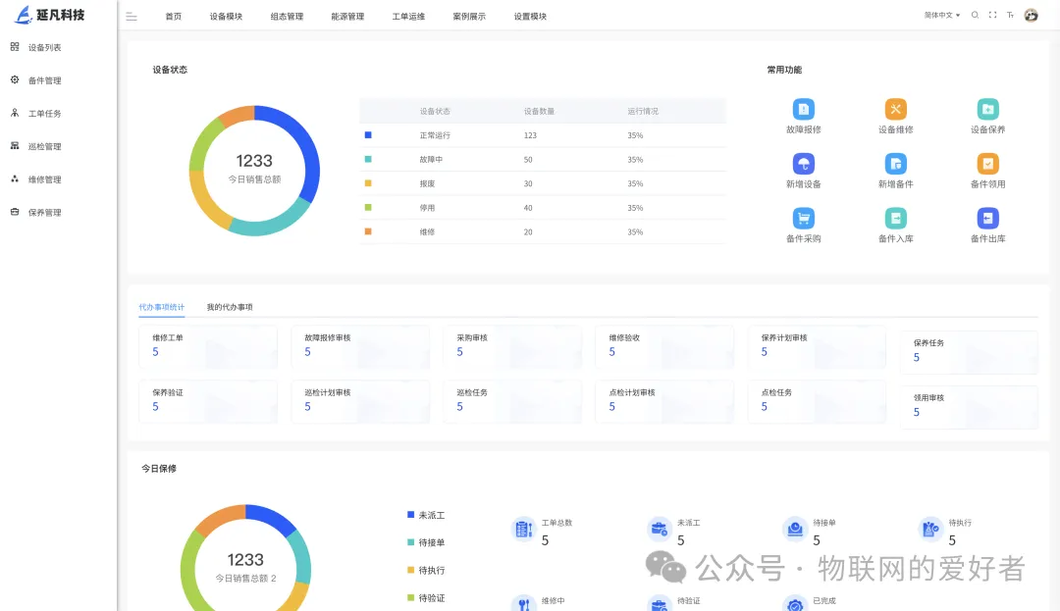Click the 延凡科技 logo
Viewport: 1060px width, 611px height.
(x=50, y=15)
